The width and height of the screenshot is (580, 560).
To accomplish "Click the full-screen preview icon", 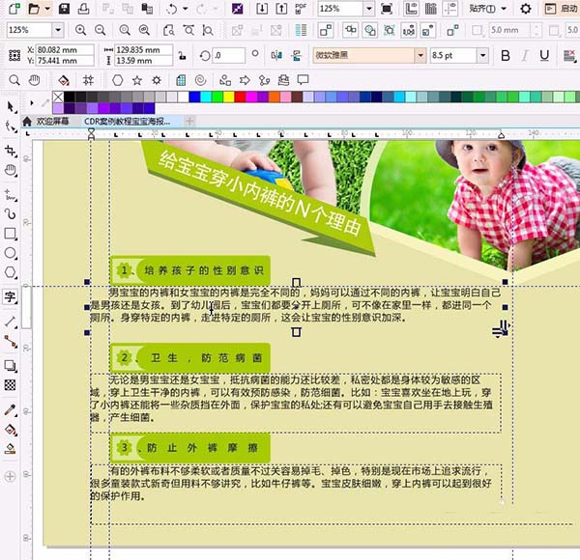I will point(387,8).
